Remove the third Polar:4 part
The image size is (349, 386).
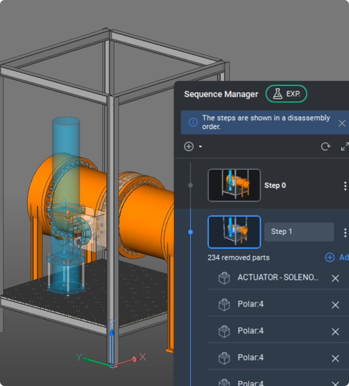pos(335,358)
